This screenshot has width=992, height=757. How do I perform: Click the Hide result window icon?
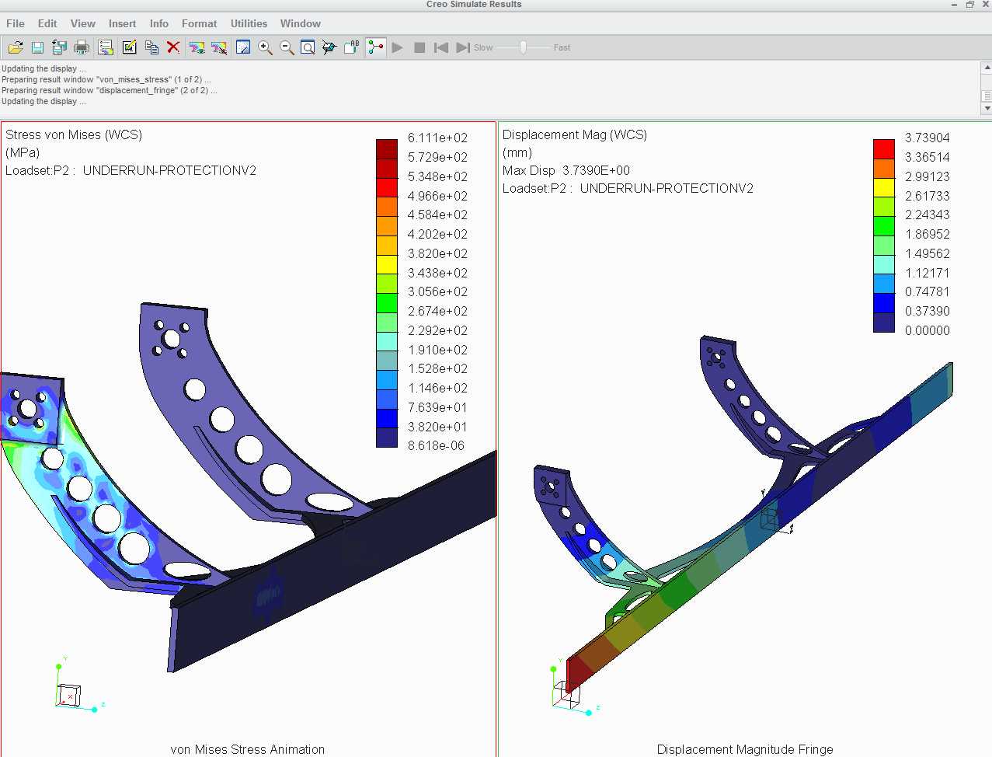(219, 47)
